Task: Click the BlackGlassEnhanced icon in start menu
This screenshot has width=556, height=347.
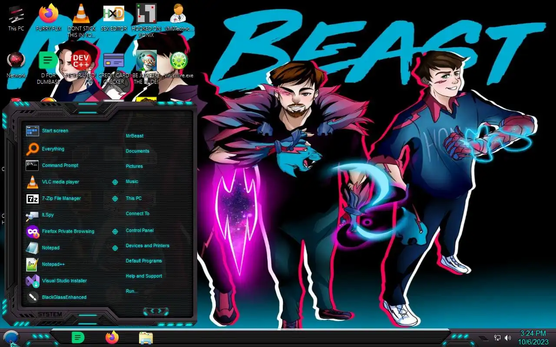Action: pyautogui.click(x=33, y=297)
